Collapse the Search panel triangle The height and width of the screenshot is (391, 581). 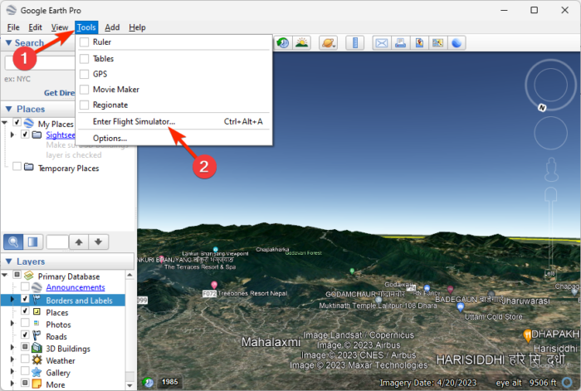point(8,42)
